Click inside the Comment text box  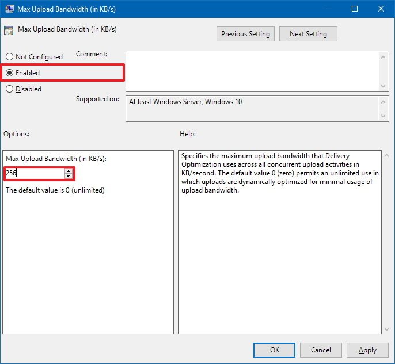point(252,71)
